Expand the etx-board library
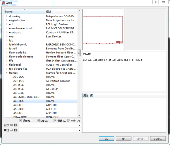 tap(7, 32)
